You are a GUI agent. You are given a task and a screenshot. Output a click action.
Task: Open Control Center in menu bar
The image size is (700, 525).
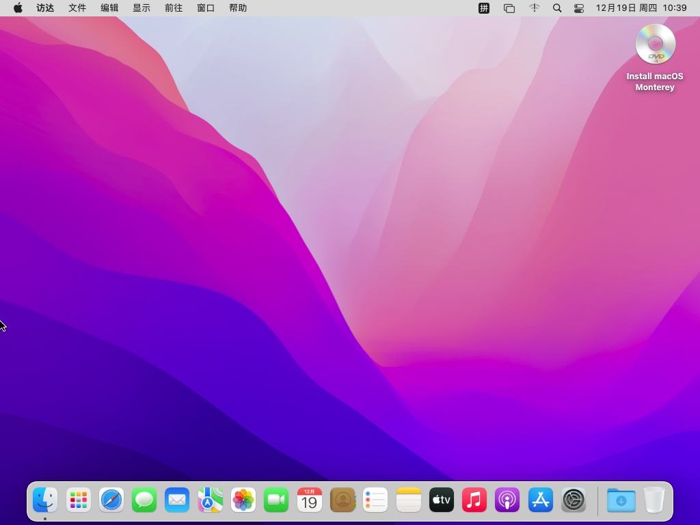[579, 8]
